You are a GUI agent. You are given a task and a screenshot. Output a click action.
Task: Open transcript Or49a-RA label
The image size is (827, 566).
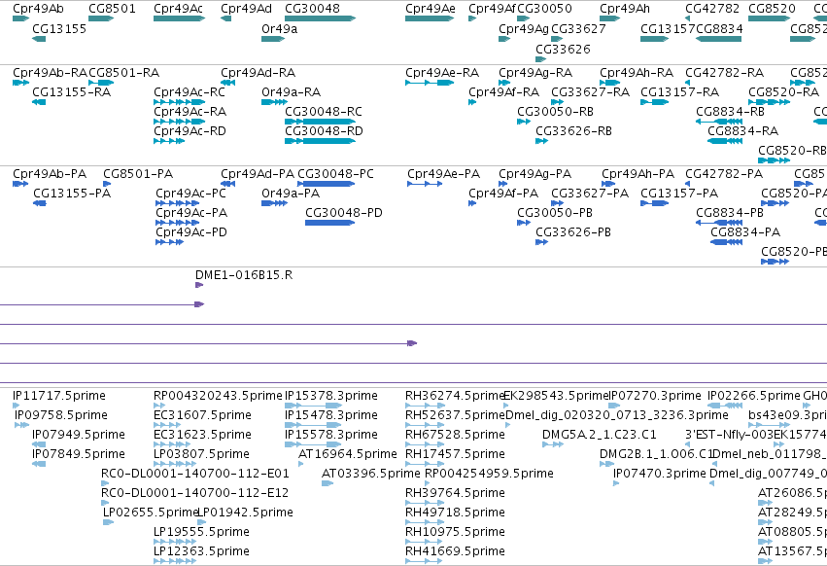pos(291,91)
